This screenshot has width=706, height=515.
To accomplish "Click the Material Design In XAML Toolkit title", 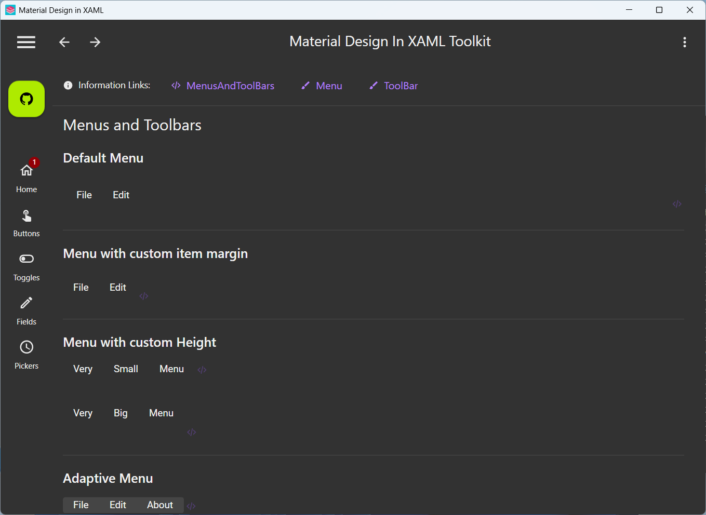I will click(390, 42).
